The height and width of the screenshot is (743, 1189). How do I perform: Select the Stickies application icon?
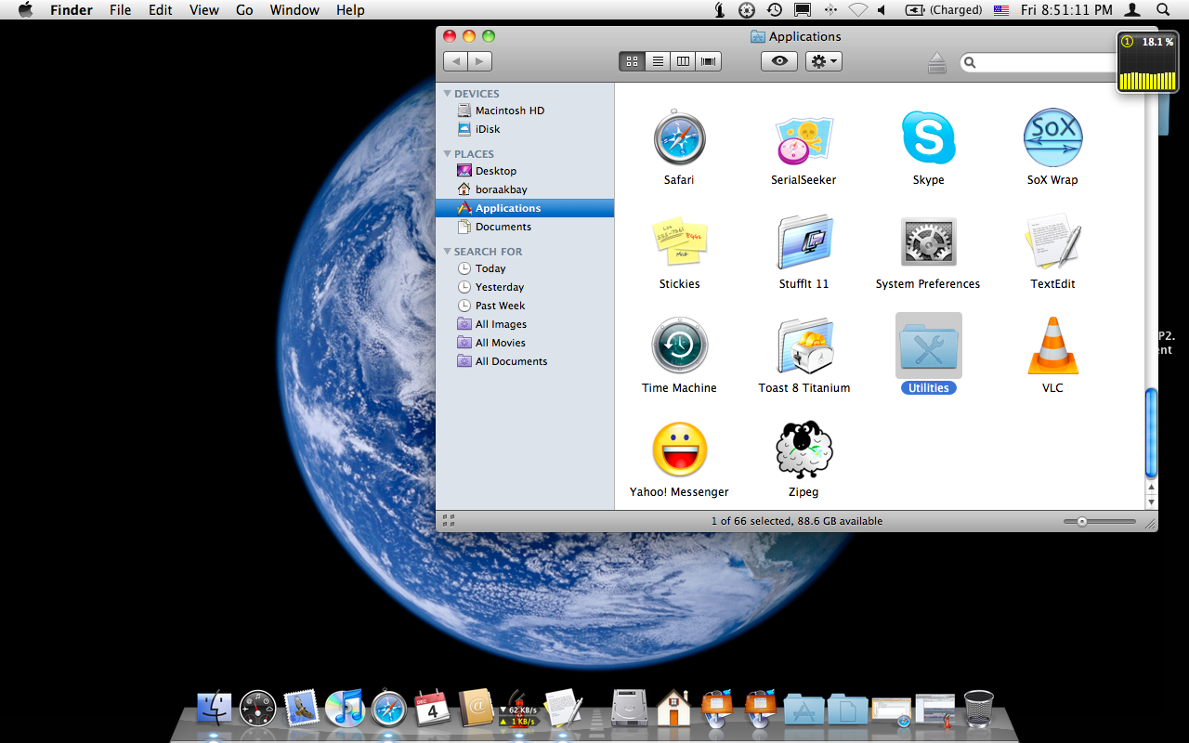pos(679,242)
